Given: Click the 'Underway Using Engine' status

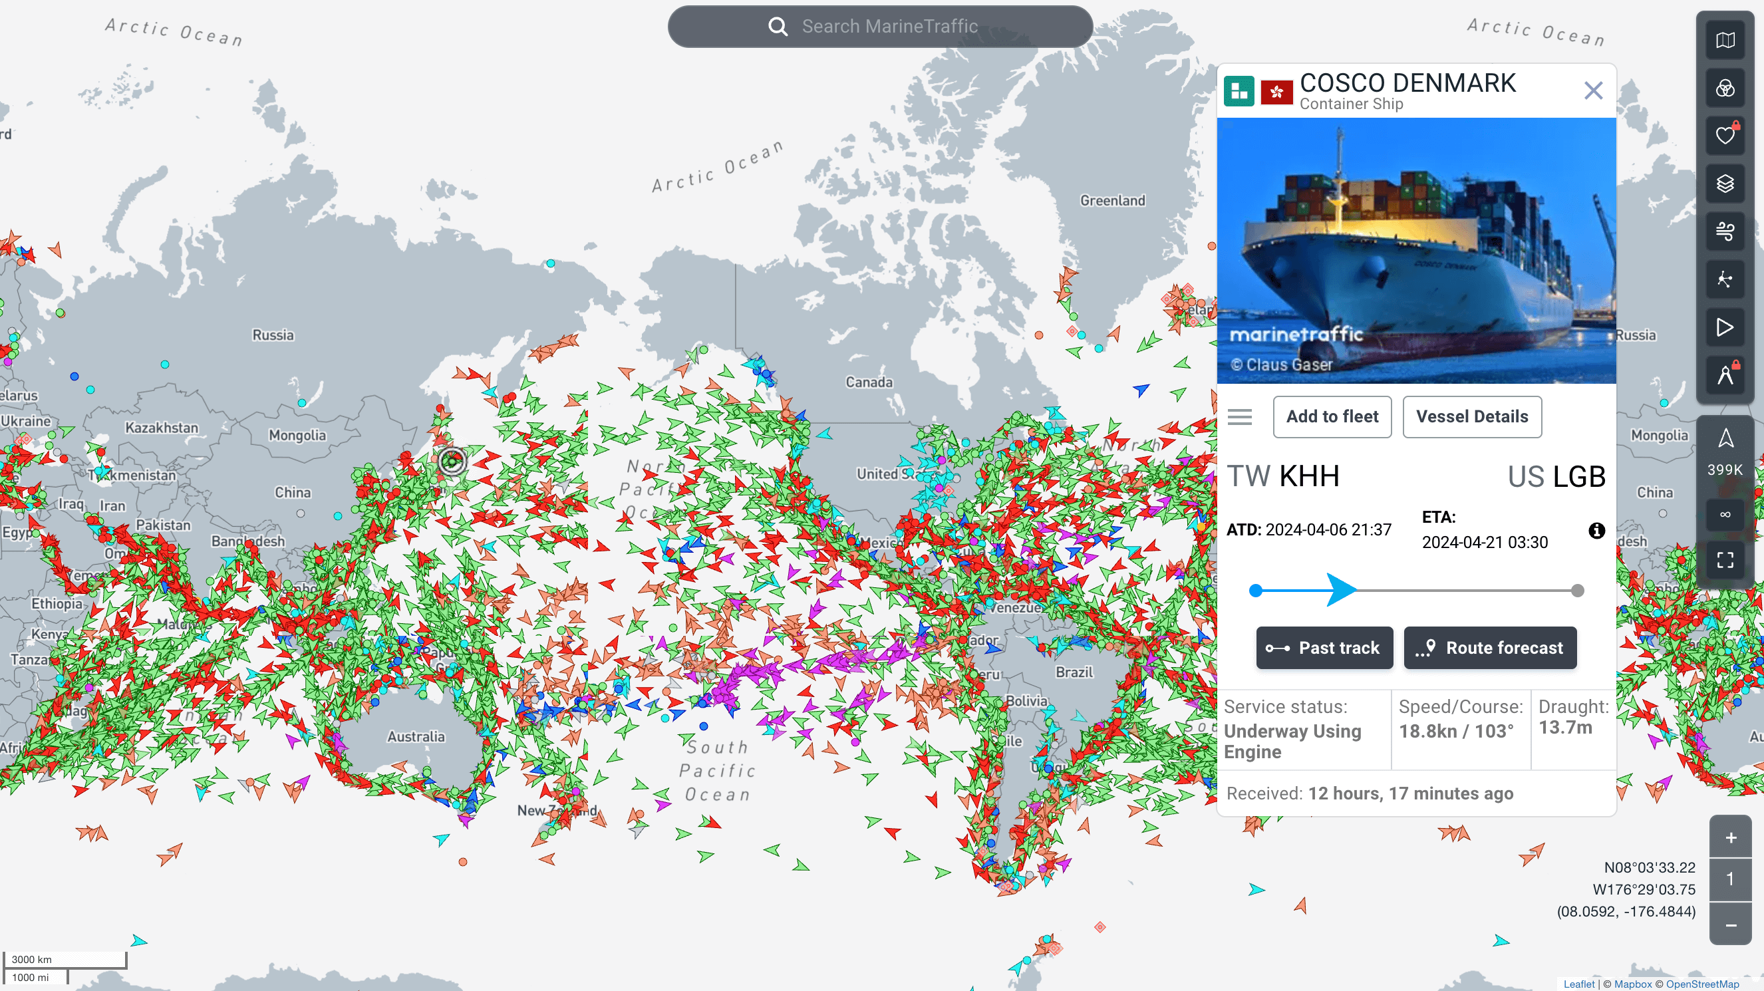Looking at the screenshot, I should [x=1292, y=741].
